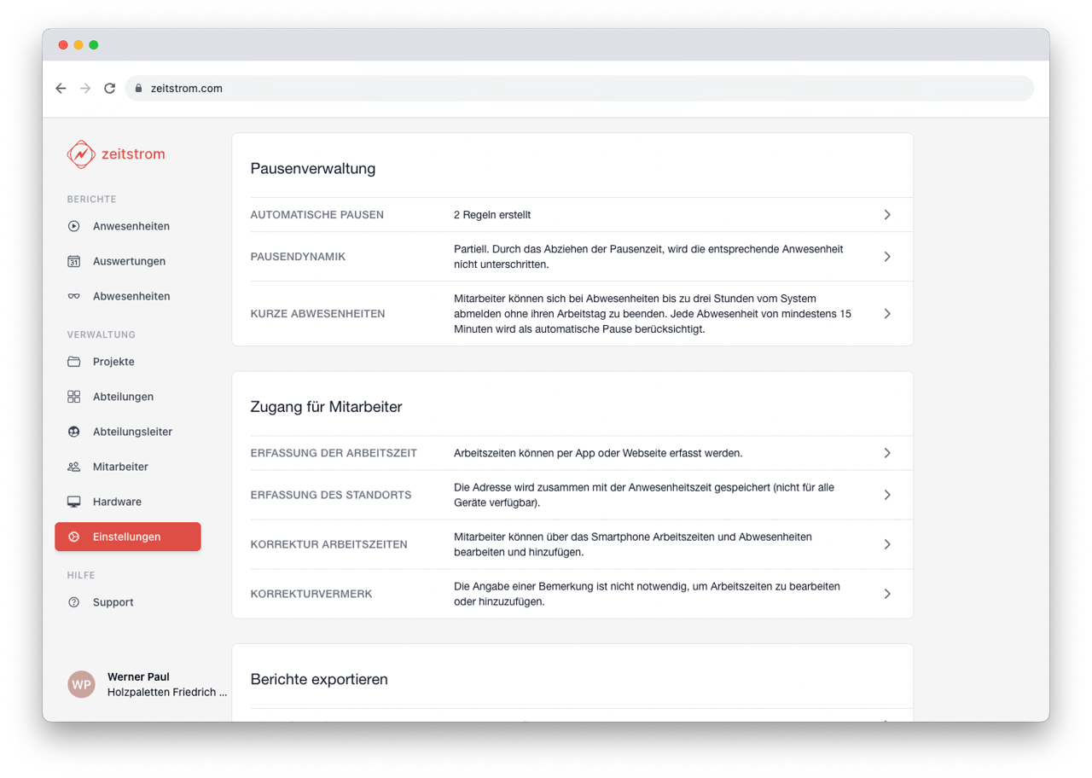Click the zeitstrom brand name

point(133,154)
